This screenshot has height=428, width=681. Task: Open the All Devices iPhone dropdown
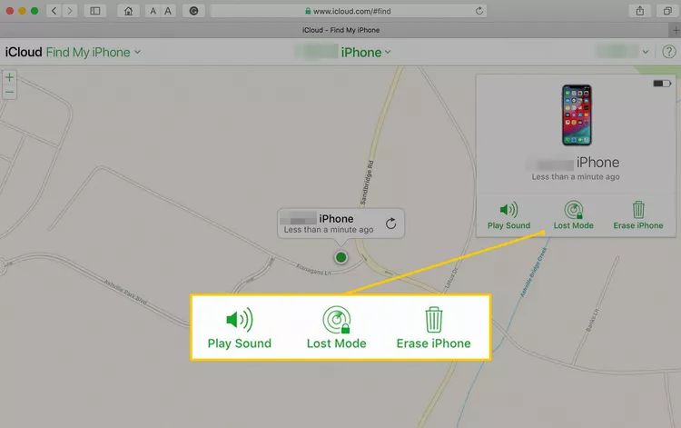pyautogui.click(x=343, y=52)
